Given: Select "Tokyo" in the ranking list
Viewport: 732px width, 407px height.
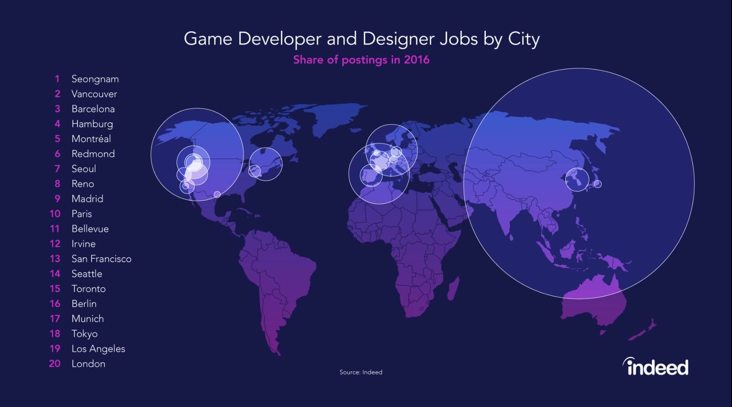Looking at the screenshot, I should click(x=84, y=334).
